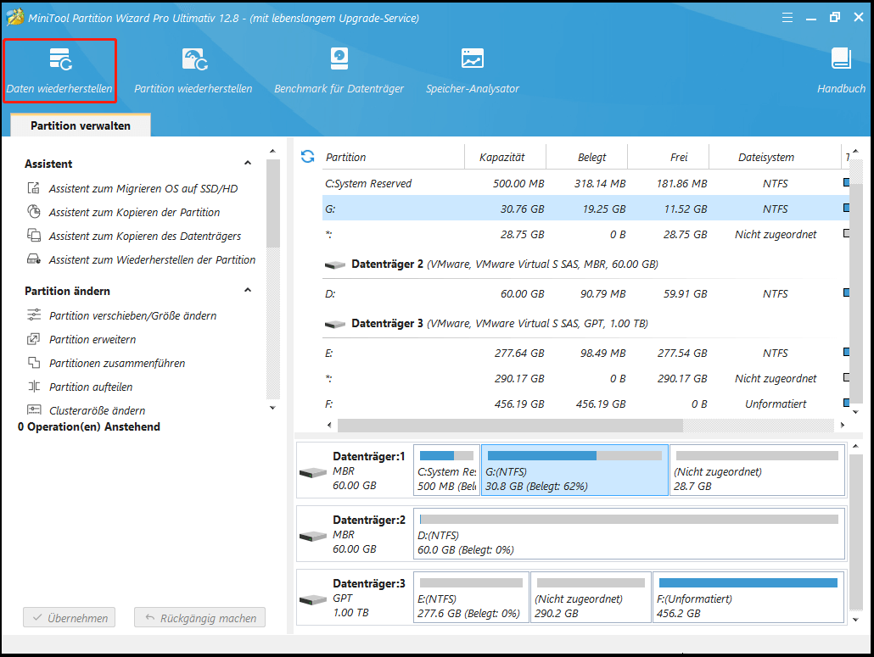Open Assistent zum Kopieren der Partition
The height and width of the screenshot is (657, 874).
(134, 212)
